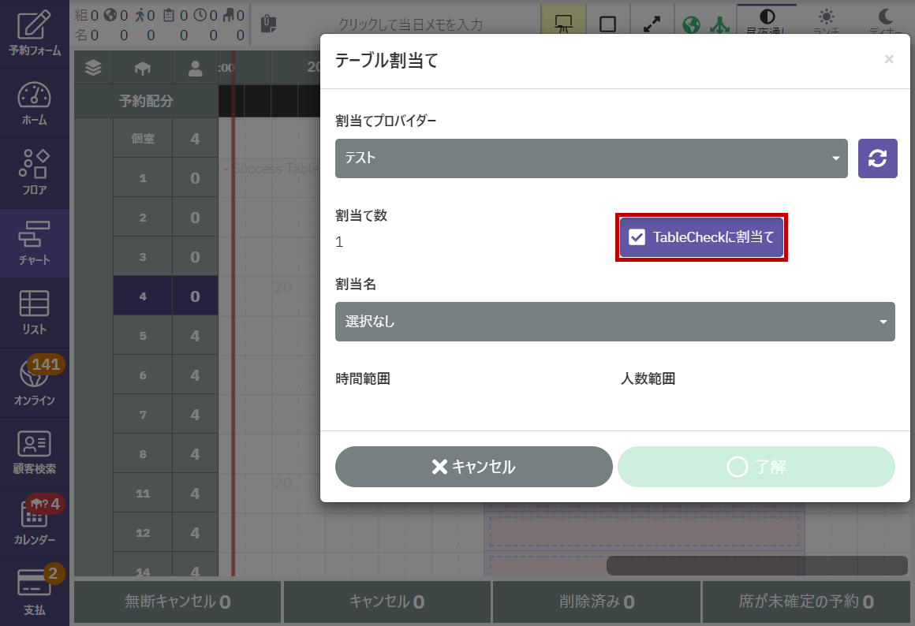Viewport: 915px width, 626px height.
Task: Close the テーブル割当て dialog
Action: click(x=889, y=59)
